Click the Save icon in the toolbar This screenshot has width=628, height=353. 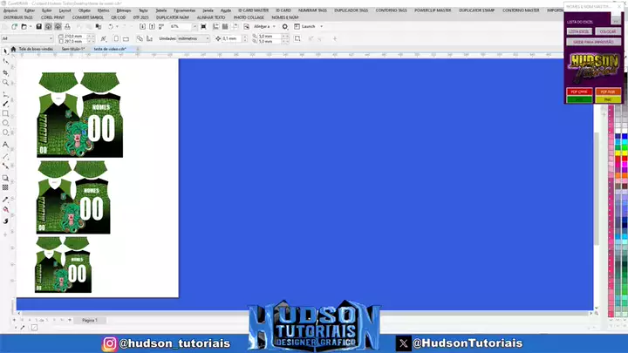coord(38,26)
